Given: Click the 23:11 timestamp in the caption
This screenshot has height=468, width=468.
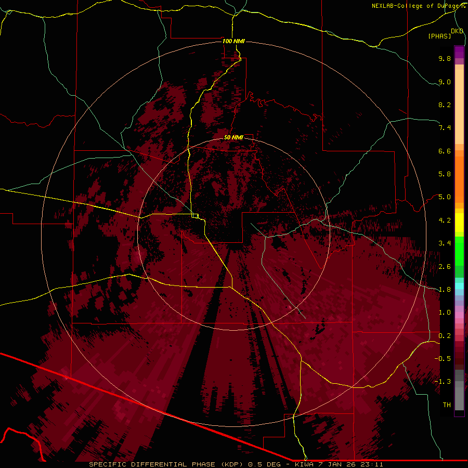Looking at the screenshot, I should 371,464.
